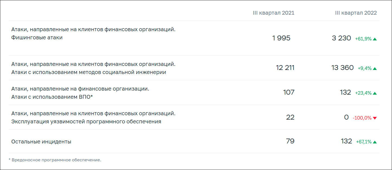
Task: Click the social engineering attacks row label
Action: click(x=89, y=72)
